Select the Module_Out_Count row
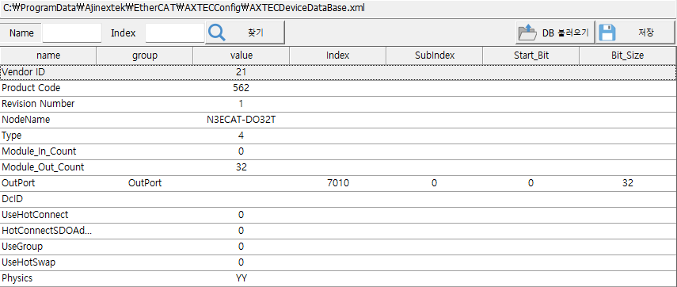The image size is (677, 287). (338, 167)
